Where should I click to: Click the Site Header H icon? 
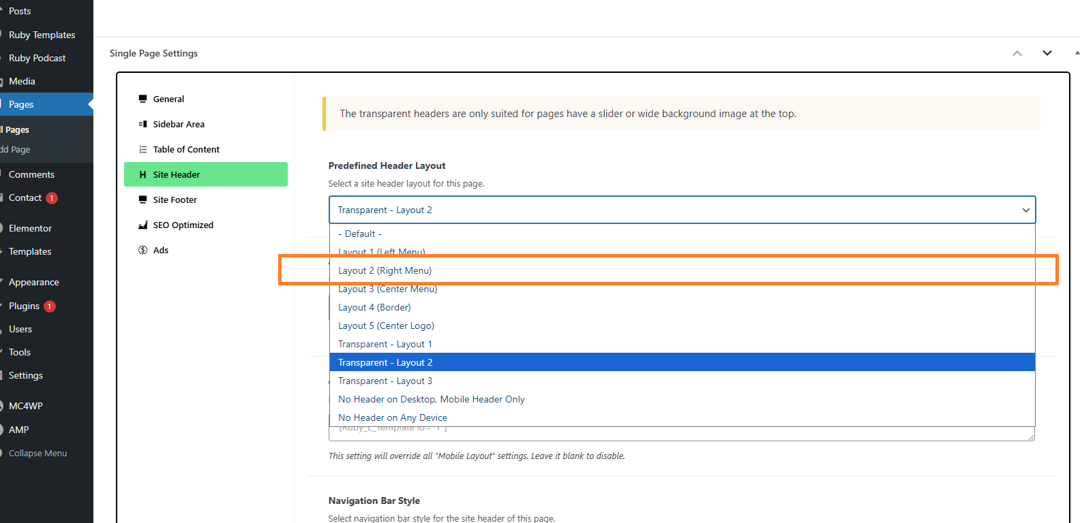pyautogui.click(x=142, y=174)
